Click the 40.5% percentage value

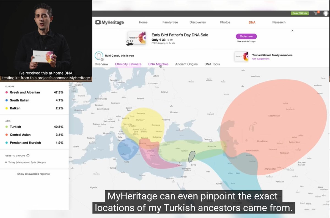[x=59, y=127]
